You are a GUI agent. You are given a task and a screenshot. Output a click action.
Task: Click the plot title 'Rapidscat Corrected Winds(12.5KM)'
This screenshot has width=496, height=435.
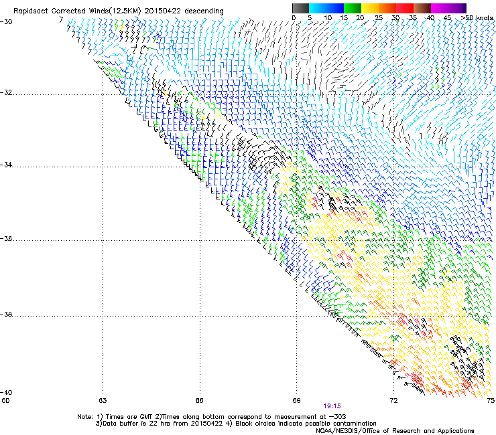click(77, 11)
